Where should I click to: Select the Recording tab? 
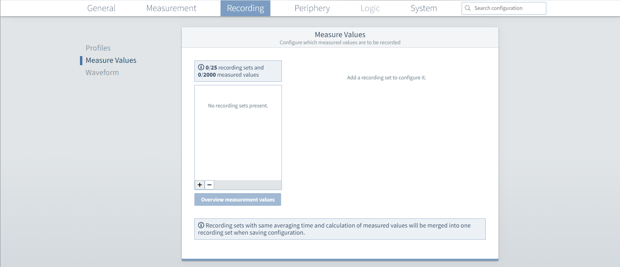point(245,8)
